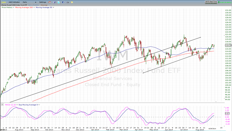Click the camera snapshot icon
The image size is (232, 131).
pyautogui.click(x=68, y=2)
